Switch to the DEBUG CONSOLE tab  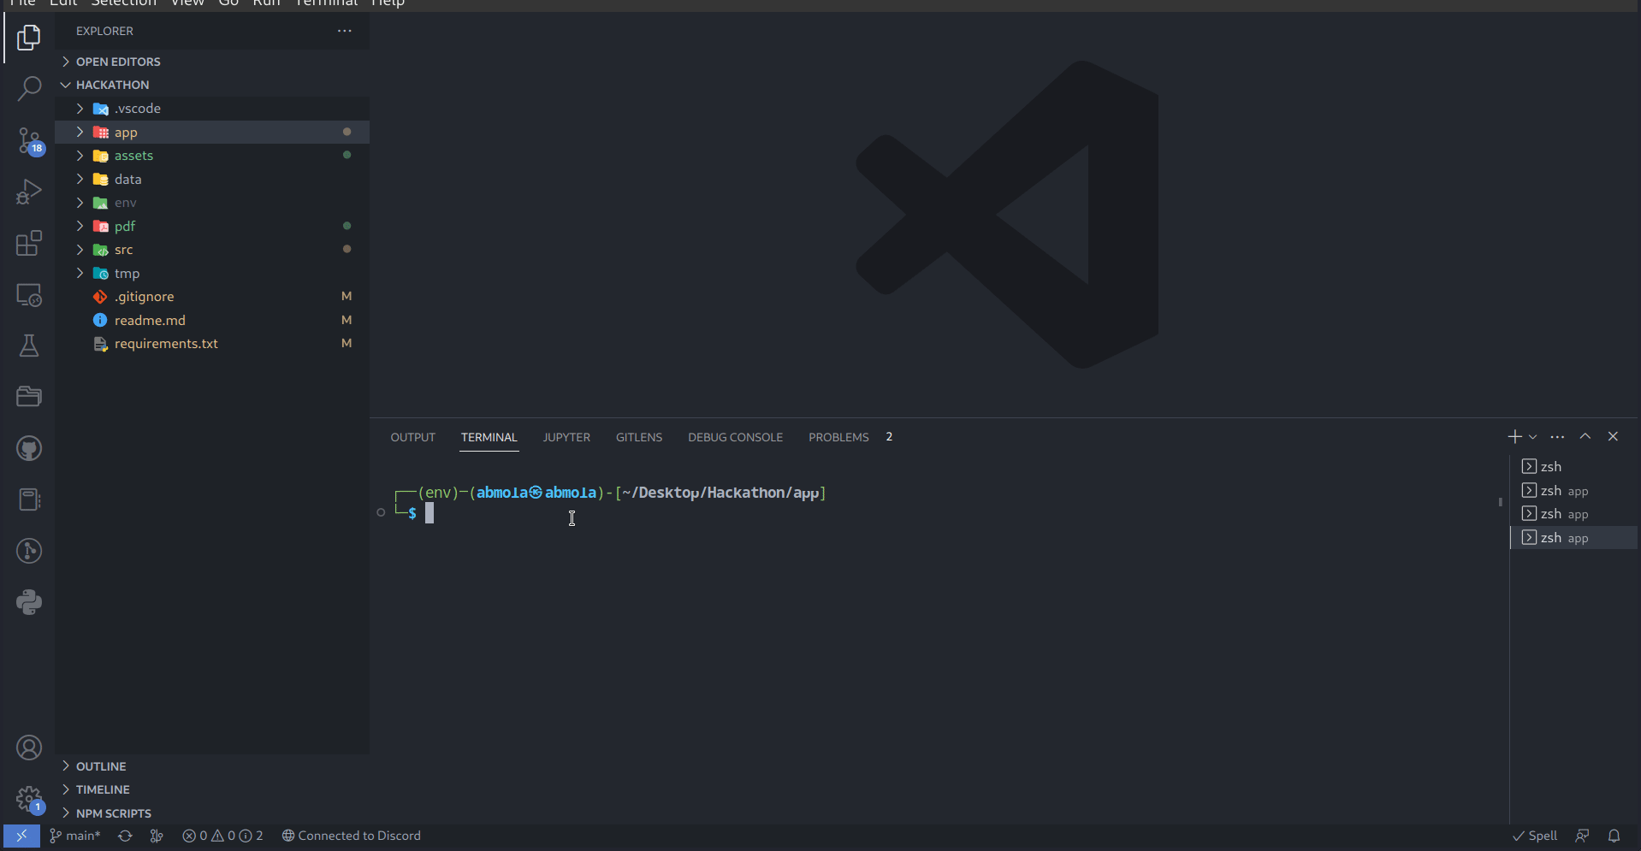[x=736, y=437]
